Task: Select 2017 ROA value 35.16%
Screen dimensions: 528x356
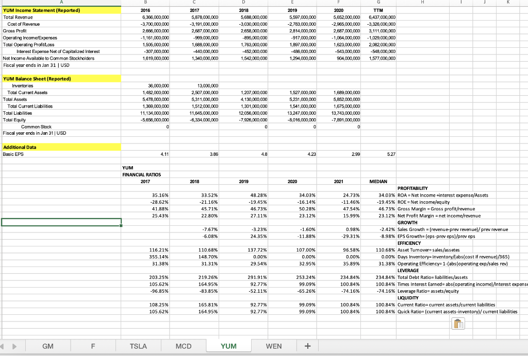Action: (x=160, y=195)
